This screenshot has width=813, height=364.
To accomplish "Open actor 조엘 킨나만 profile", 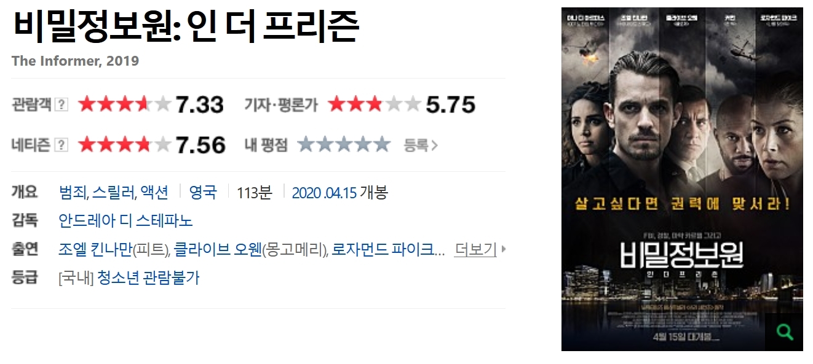I will (x=95, y=249).
